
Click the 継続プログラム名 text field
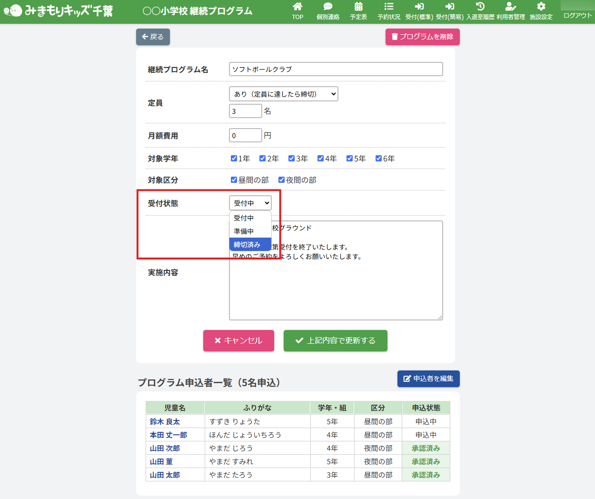(336, 69)
